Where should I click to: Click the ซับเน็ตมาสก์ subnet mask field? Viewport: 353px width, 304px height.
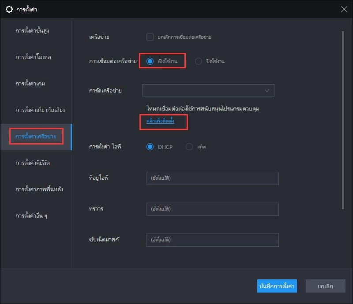point(213,240)
